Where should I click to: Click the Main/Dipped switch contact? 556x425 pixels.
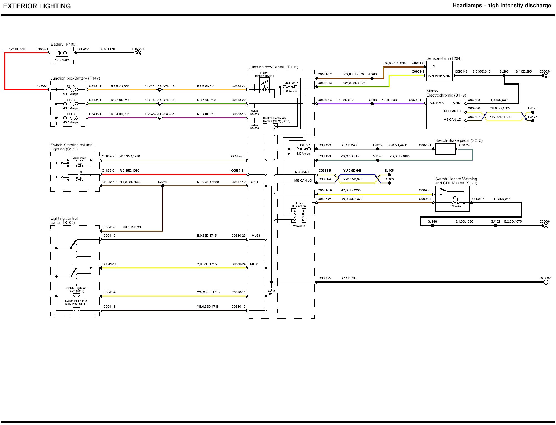click(x=79, y=160)
